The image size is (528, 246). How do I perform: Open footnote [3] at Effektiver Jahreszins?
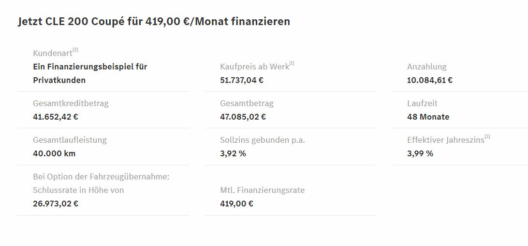click(487, 137)
